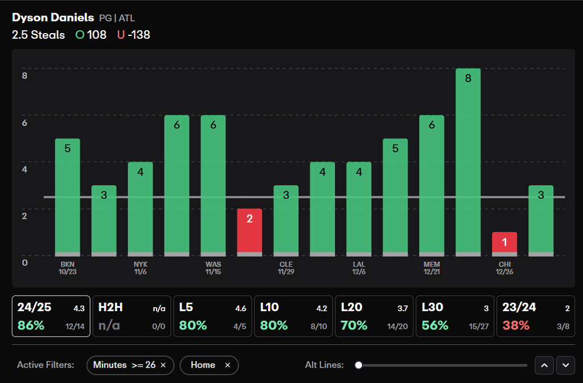Image resolution: width=583 pixels, height=383 pixels.
Task: Raise the alt line with up chevron
Action: pos(544,365)
